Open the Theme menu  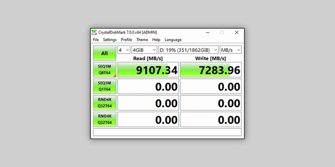point(142,40)
